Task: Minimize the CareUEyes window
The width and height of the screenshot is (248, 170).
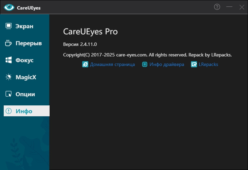Action: click(x=229, y=7)
